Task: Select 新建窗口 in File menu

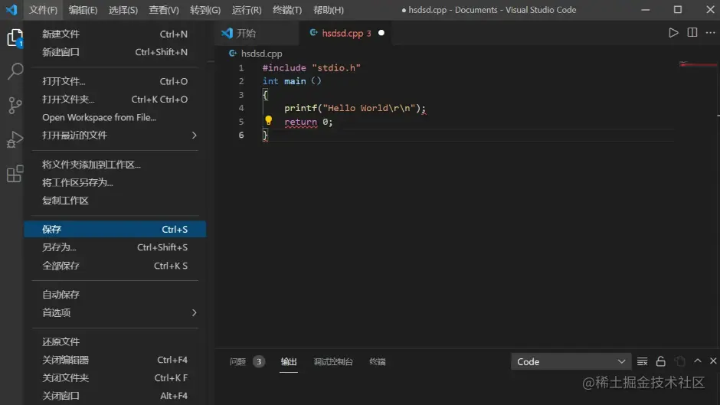Action: (x=115, y=52)
